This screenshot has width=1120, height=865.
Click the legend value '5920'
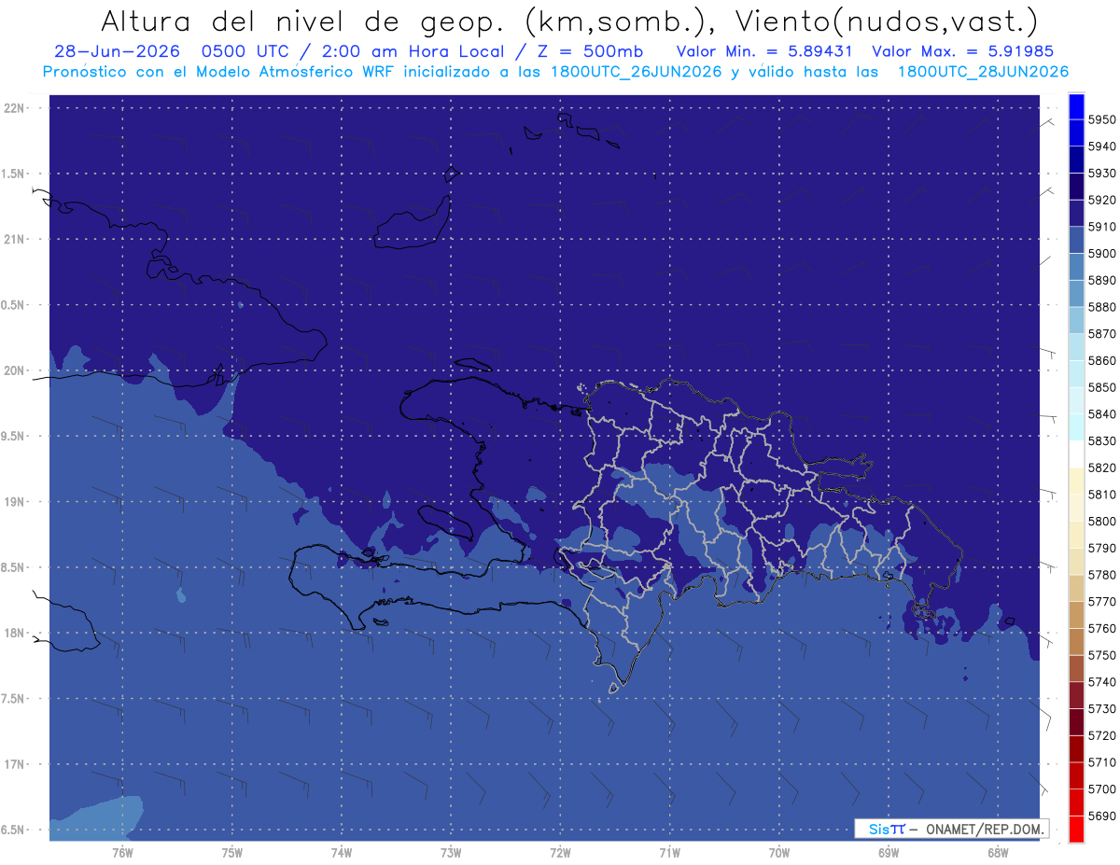tap(1102, 200)
